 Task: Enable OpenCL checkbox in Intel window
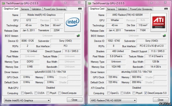[22, 93]
